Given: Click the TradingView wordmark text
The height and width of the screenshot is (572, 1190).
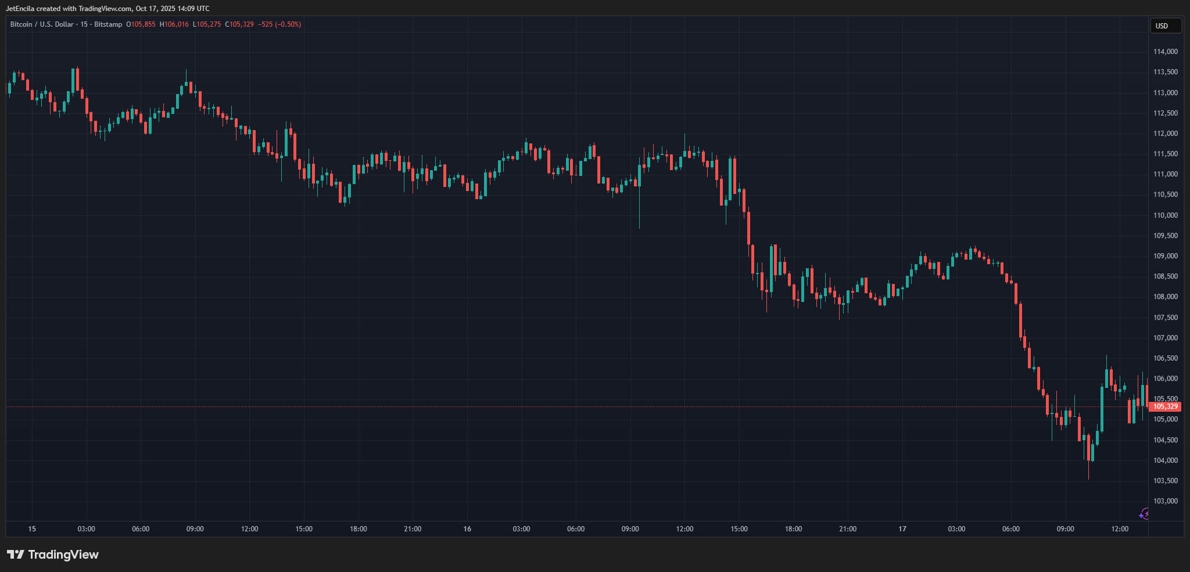Looking at the screenshot, I should pyautogui.click(x=63, y=555).
